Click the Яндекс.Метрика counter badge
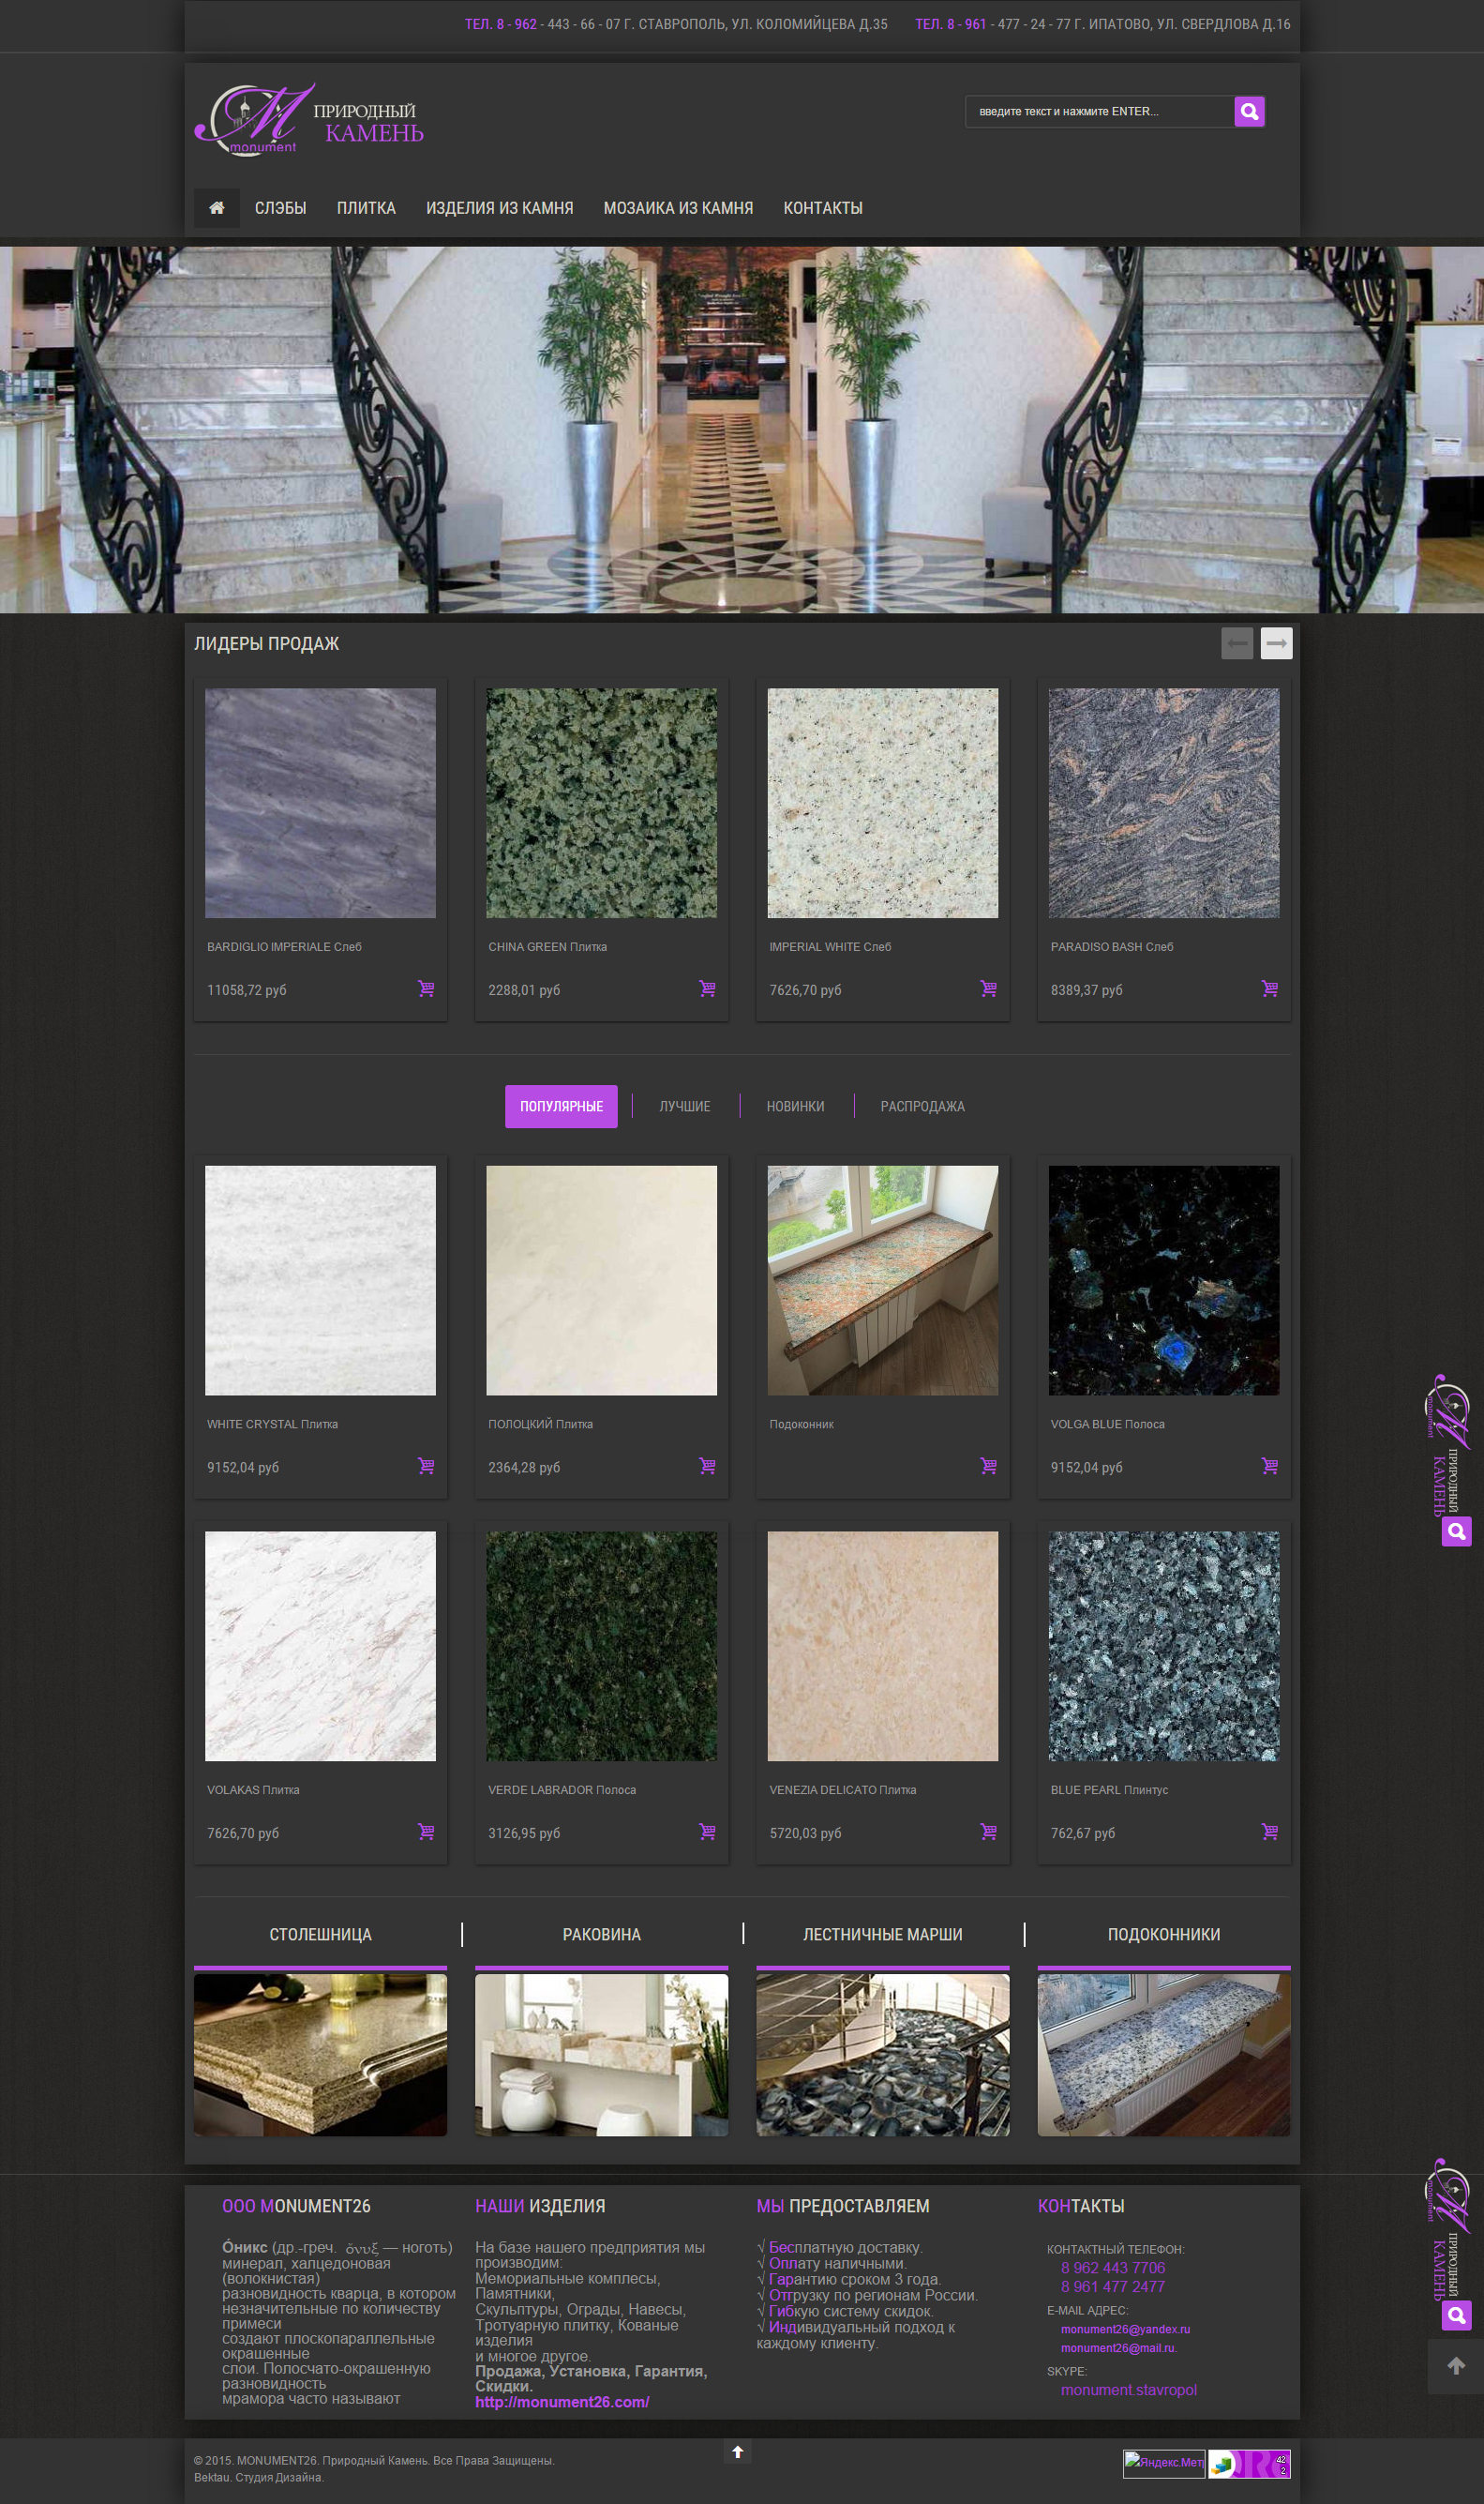 pos(1163,2463)
